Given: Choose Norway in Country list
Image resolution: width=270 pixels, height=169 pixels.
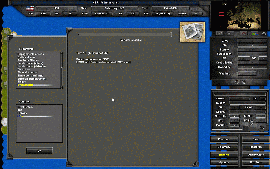Looking at the screenshot, I should (22, 113).
